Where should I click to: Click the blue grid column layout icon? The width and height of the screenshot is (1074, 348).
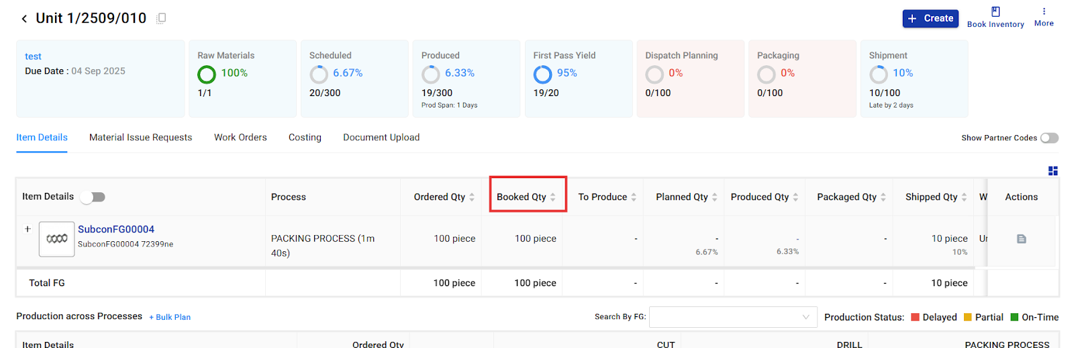1053,171
